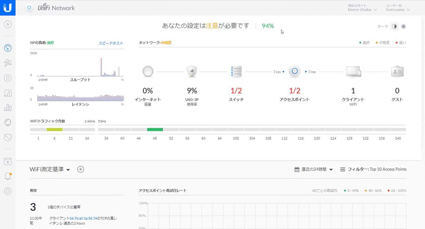Expand the WiFi測定基準 dropdown

(50, 169)
